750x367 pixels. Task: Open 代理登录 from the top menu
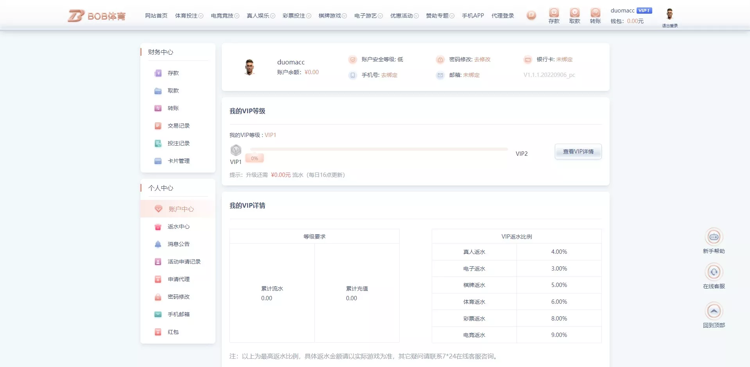pyautogui.click(x=503, y=16)
